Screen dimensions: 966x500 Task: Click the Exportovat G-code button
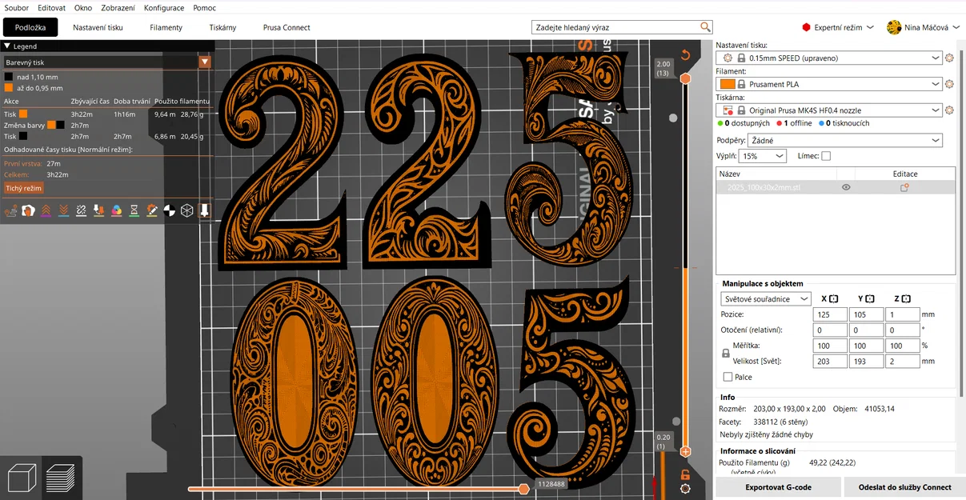(778, 486)
